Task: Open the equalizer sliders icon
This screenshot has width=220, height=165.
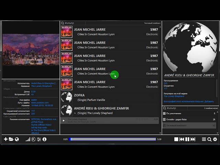Action: point(39,139)
